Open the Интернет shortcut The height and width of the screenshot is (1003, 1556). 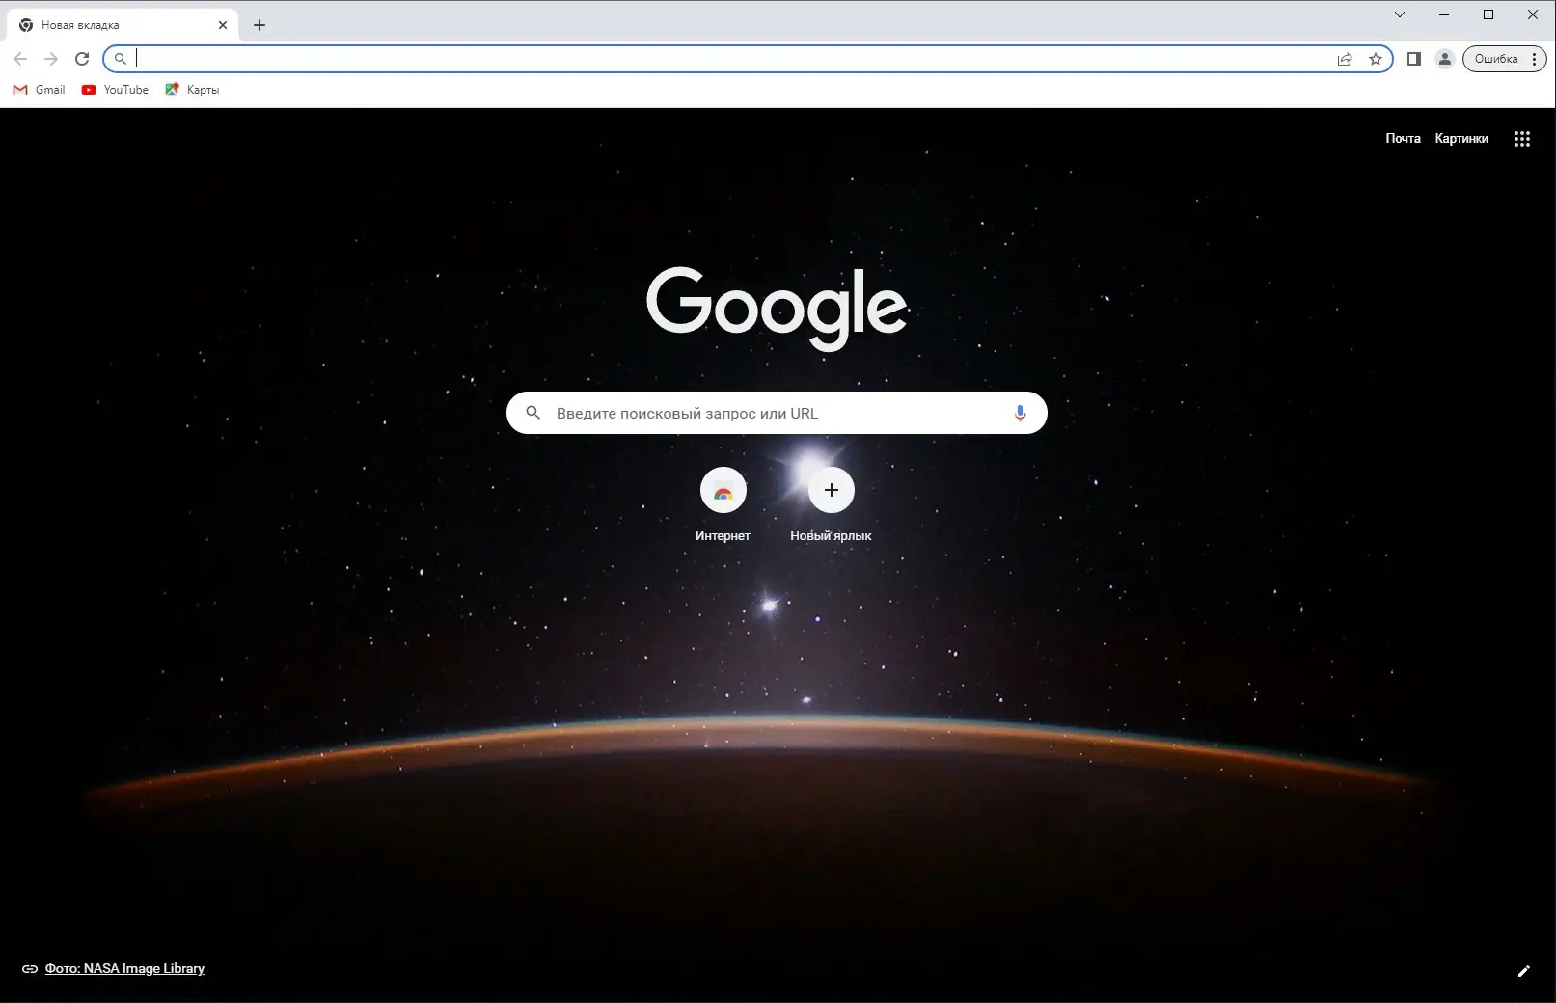pos(723,505)
